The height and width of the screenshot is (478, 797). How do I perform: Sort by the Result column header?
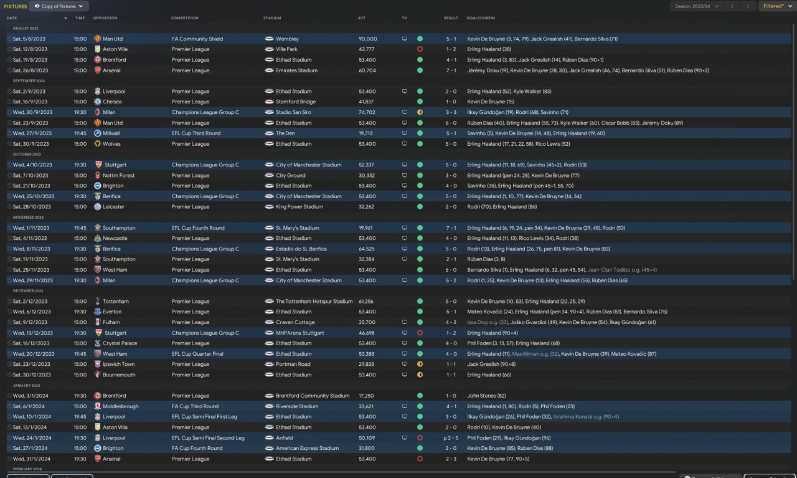[x=451, y=18]
